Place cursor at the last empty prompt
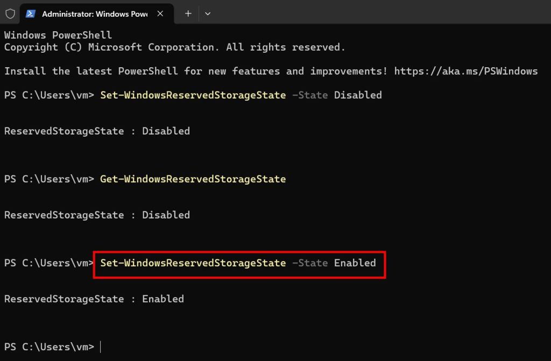The image size is (551, 361). point(101,347)
